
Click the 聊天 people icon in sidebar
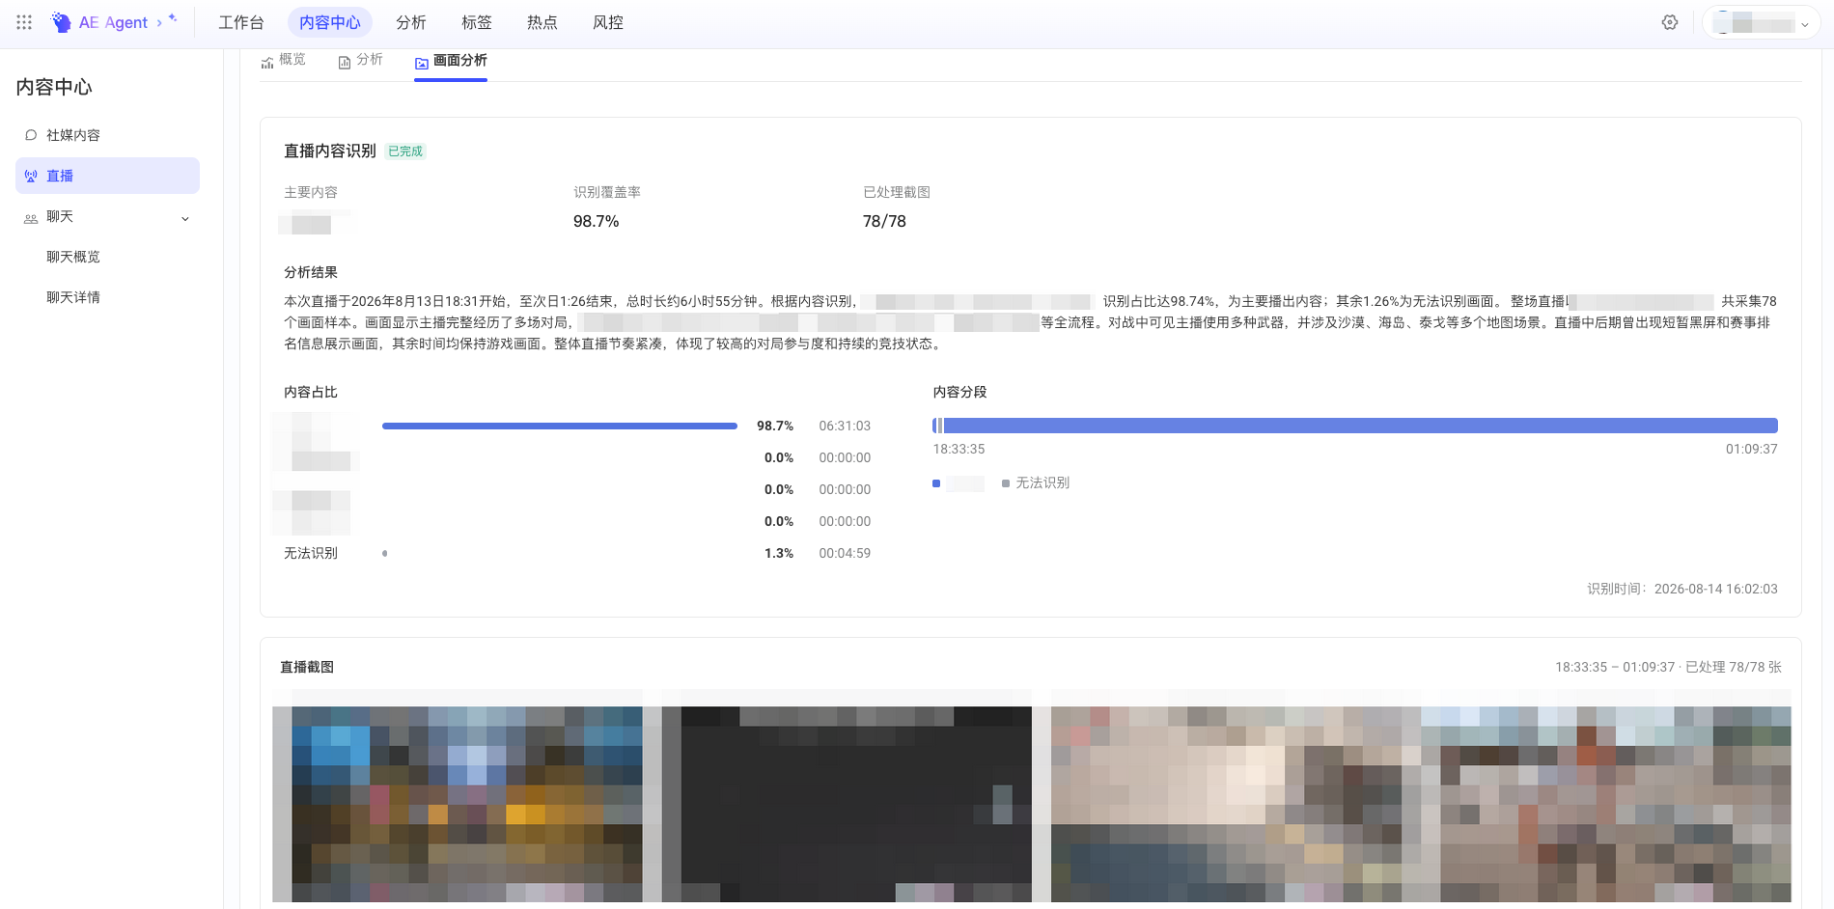pos(31,217)
